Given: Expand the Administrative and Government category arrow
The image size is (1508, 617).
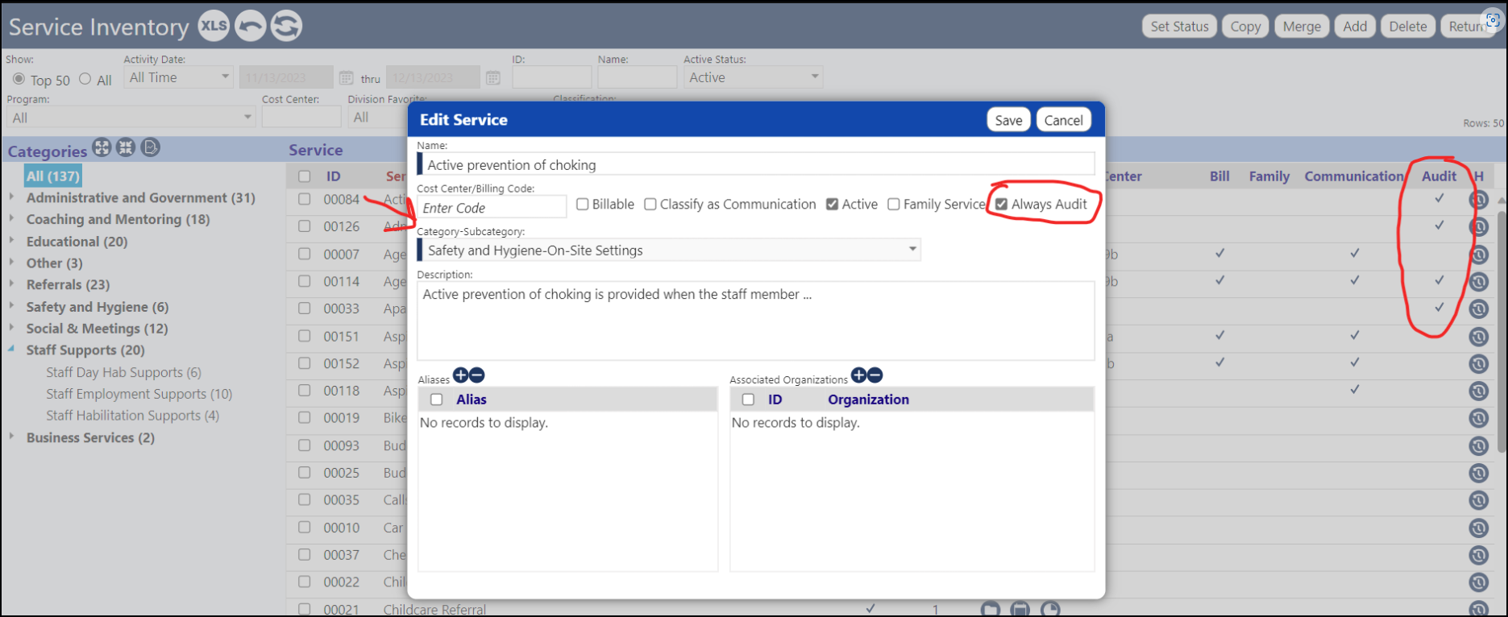Looking at the screenshot, I should point(11,197).
